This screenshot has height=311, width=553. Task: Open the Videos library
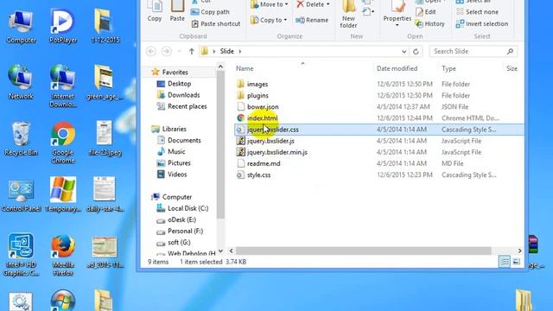(177, 175)
